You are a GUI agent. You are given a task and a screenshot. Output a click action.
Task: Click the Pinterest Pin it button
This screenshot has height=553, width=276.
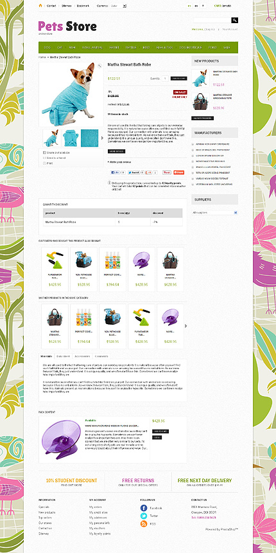pos(166,172)
